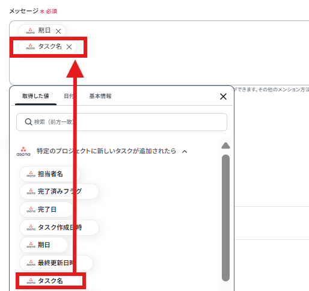The width and height of the screenshot is (309, 291).
Task: Close the value picker popup
Action: pyautogui.click(x=223, y=96)
